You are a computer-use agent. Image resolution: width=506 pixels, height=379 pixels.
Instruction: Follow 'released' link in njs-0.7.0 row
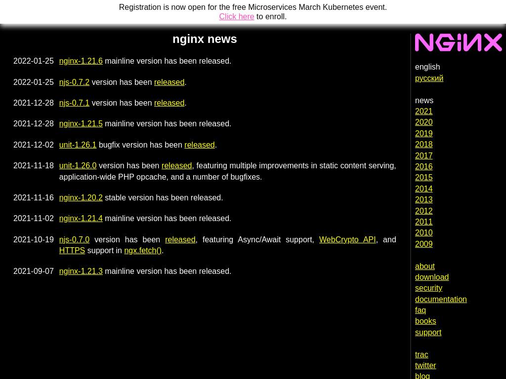tap(180, 239)
